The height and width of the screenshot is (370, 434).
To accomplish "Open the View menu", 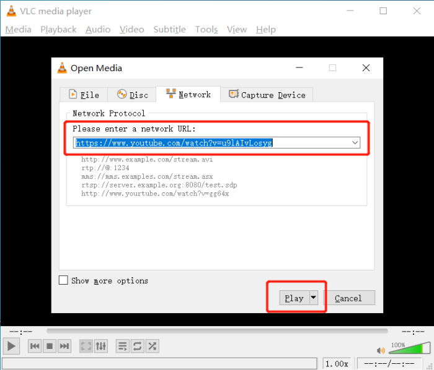I will [x=237, y=29].
